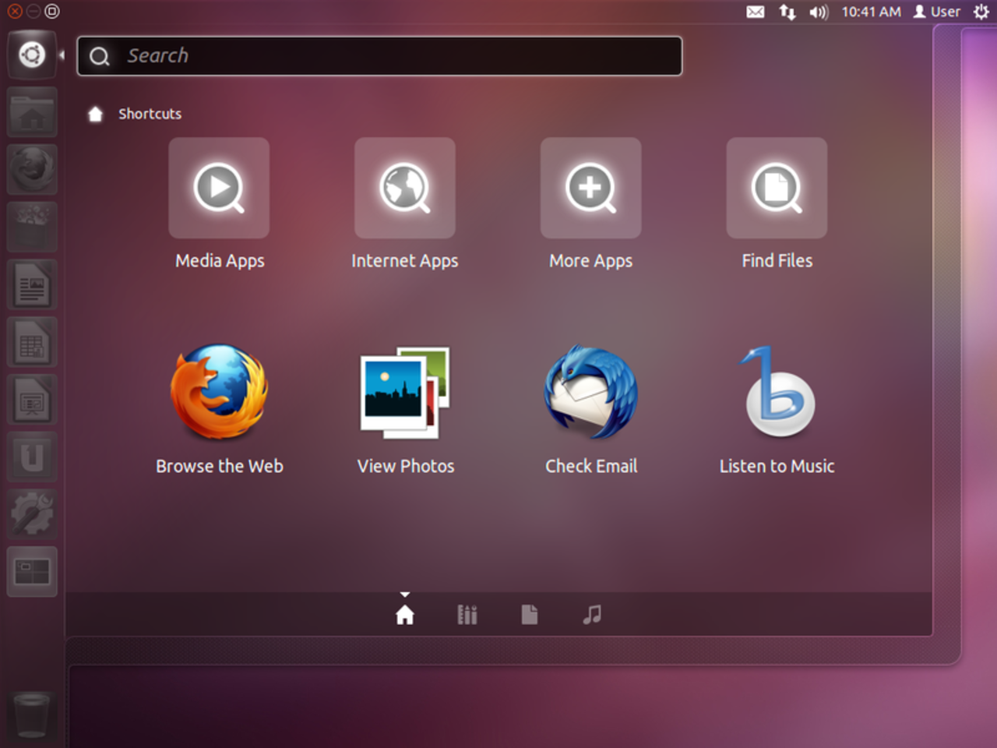Click the messaging envelope indicator
Image resolution: width=997 pixels, height=748 pixels.
click(x=755, y=11)
